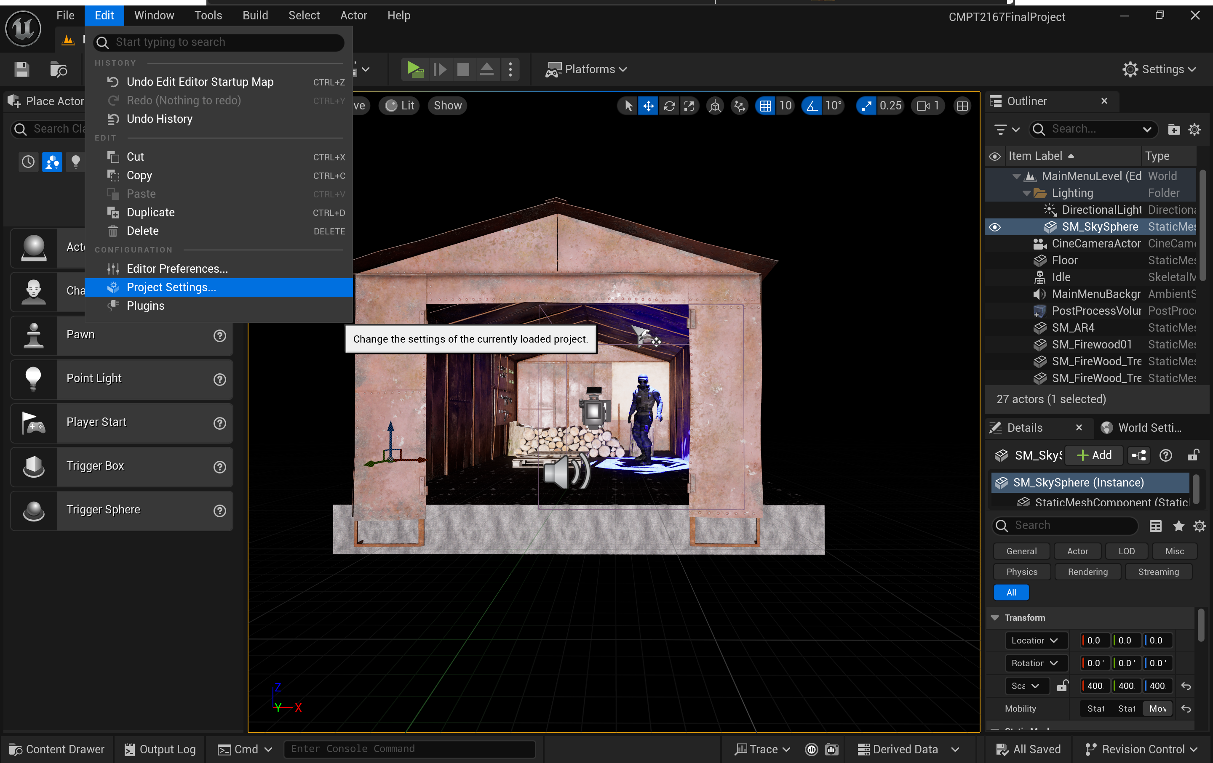Open the Tools menu in menu bar

pos(208,16)
